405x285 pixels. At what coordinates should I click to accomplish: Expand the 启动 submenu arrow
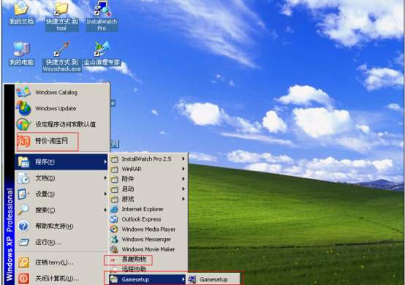[183, 189]
